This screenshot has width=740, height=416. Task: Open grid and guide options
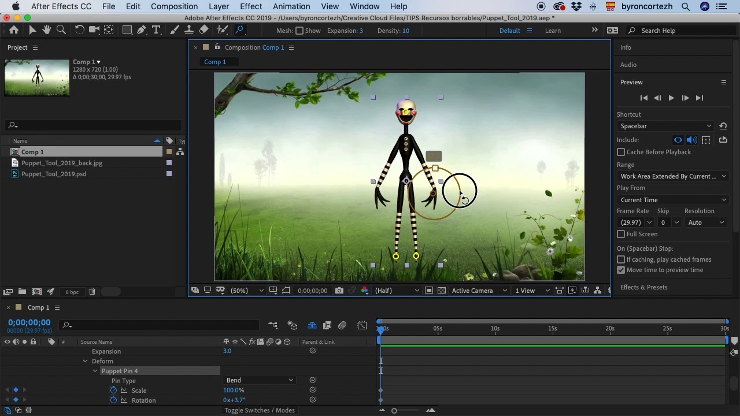(273, 291)
